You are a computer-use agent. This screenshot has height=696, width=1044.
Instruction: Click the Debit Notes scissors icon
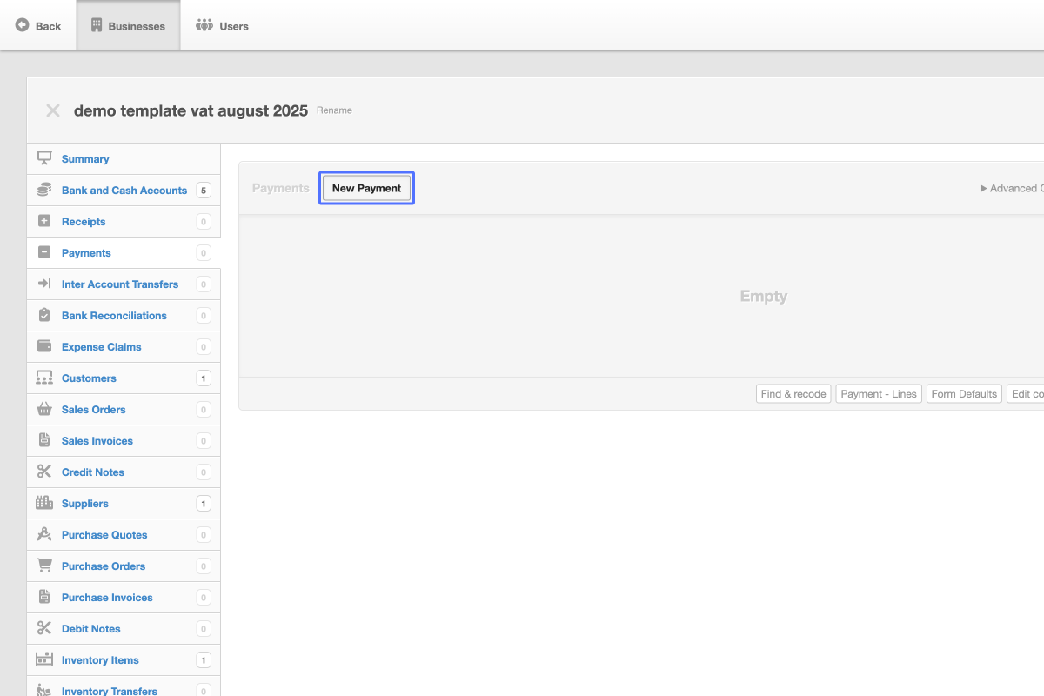click(x=44, y=628)
